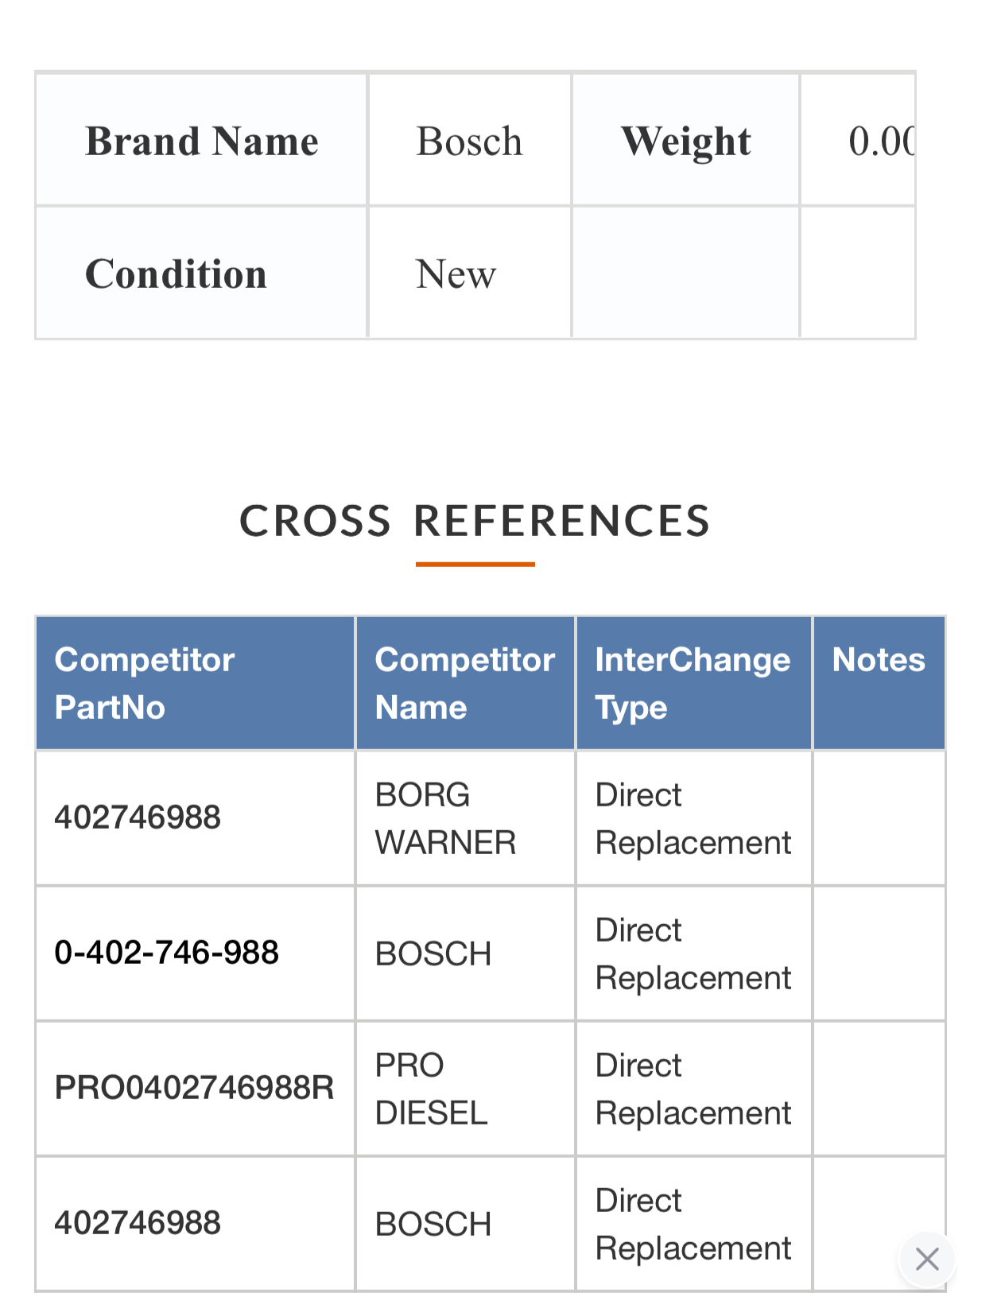Click the BORG WARNER competitor name cell
This screenshot has width=1001, height=1293.
pyautogui.click(x=445, y=818)
